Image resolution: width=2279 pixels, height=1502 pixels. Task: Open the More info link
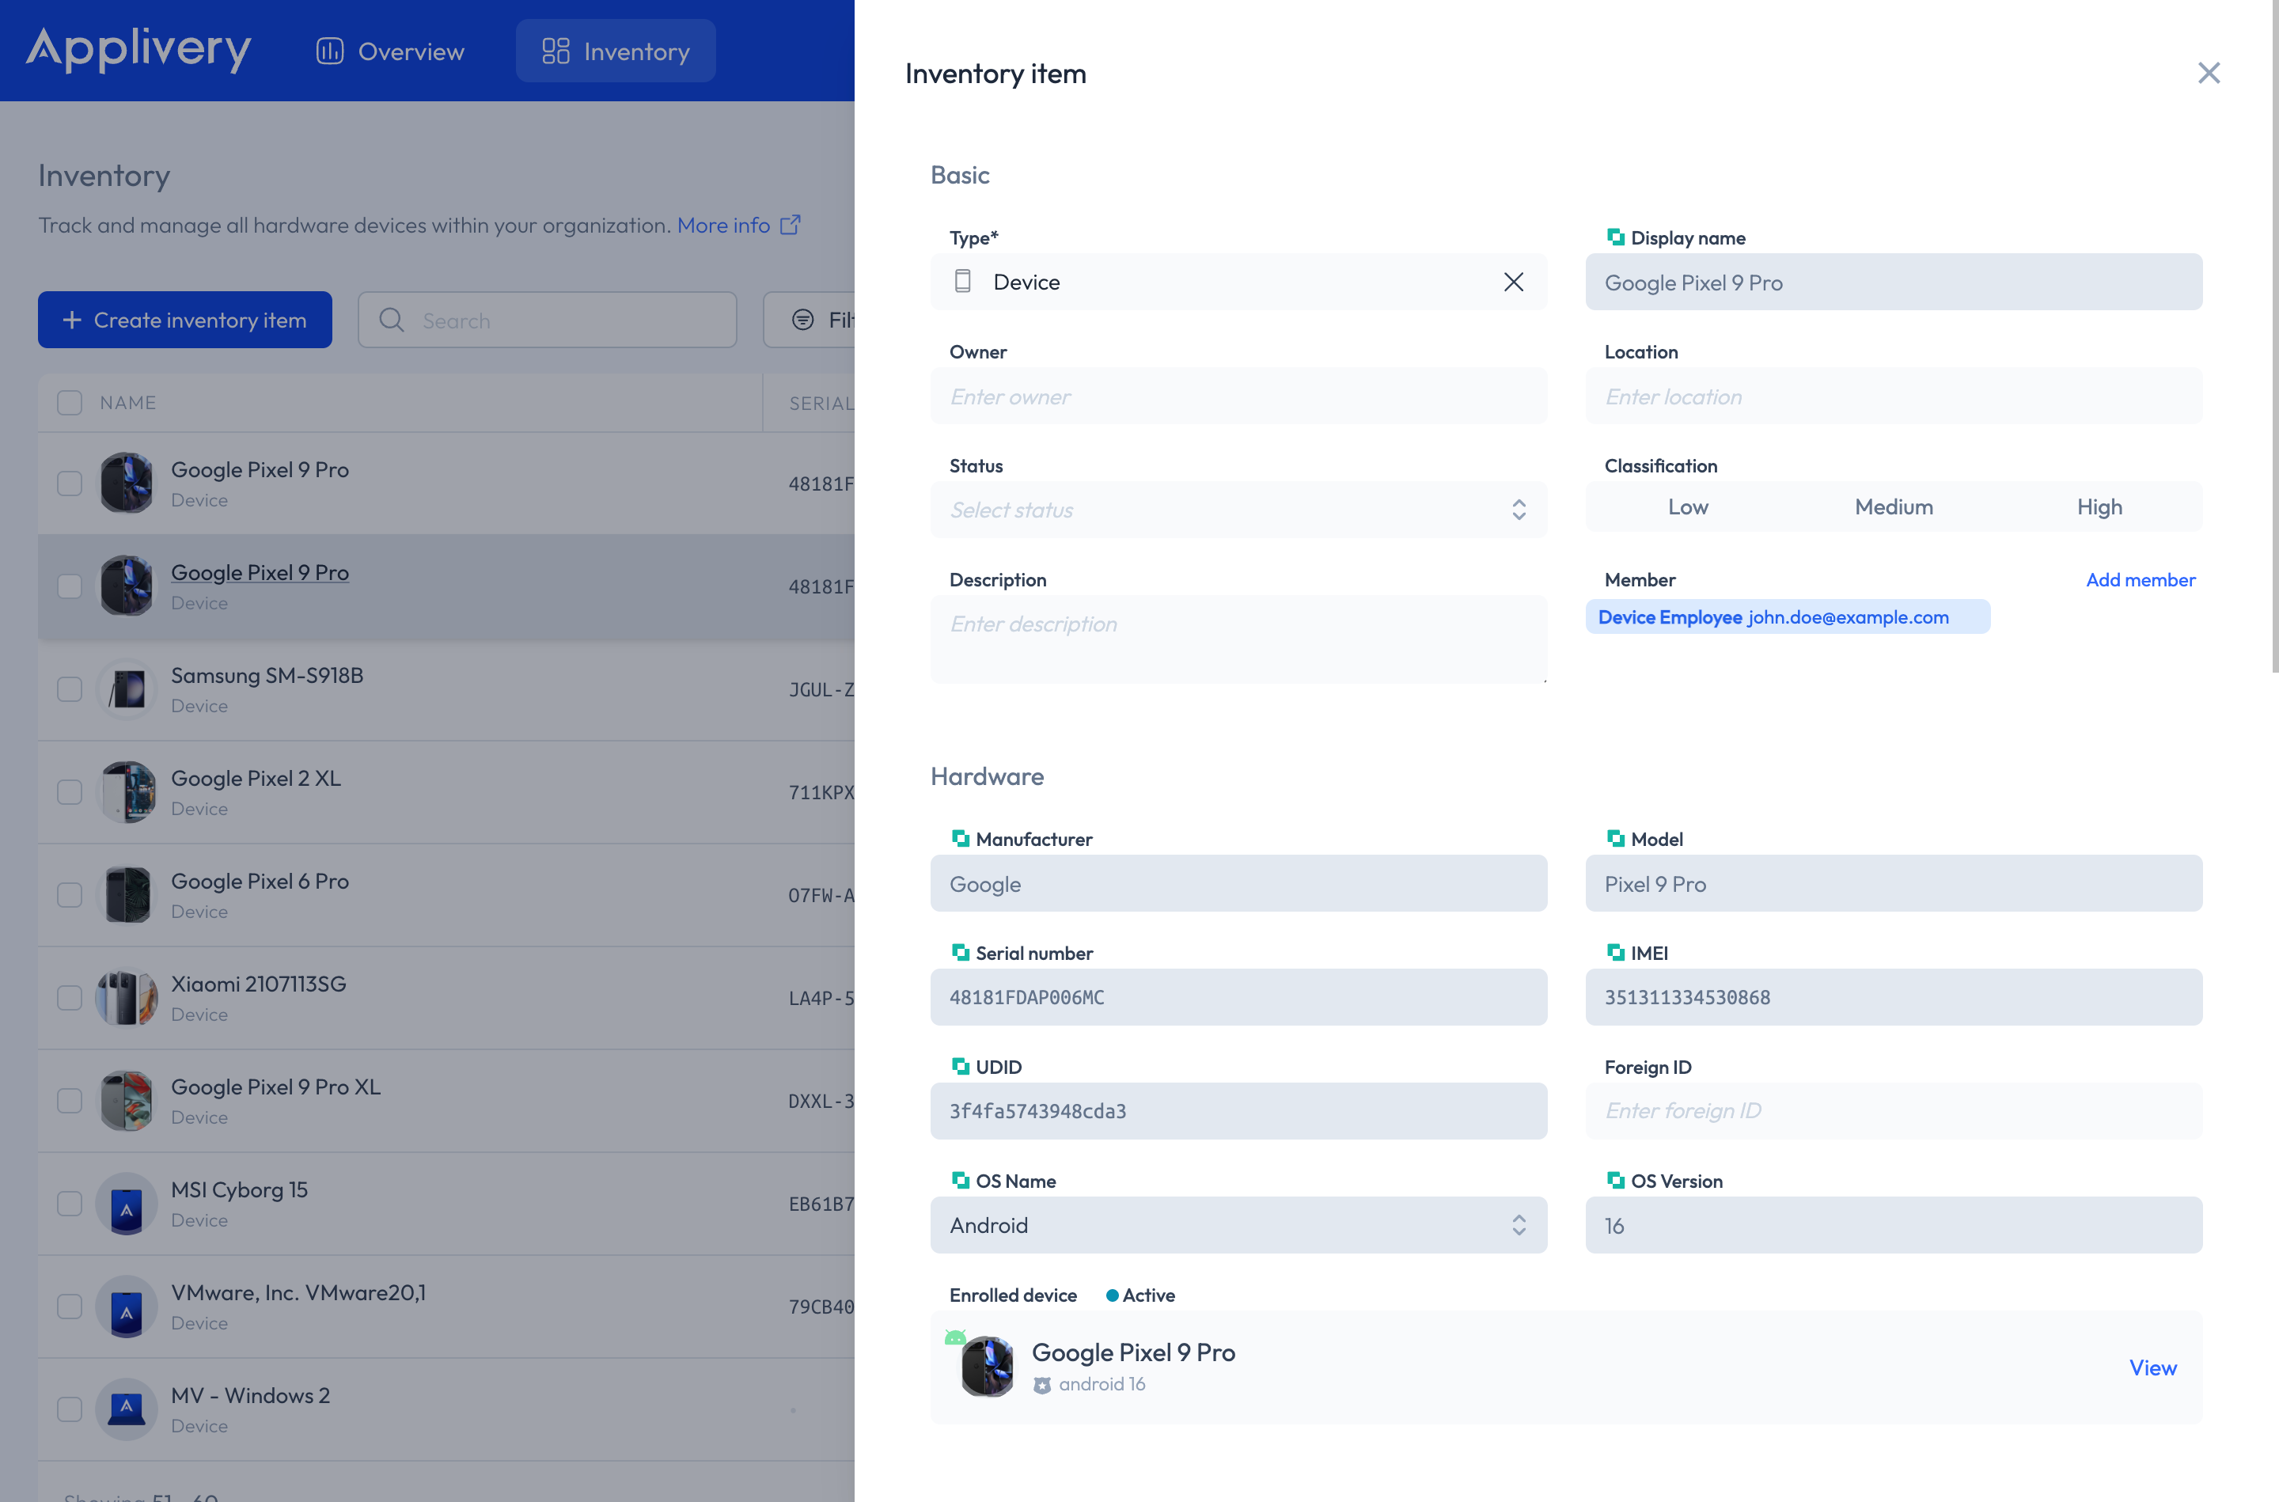[x=724, y=225]
